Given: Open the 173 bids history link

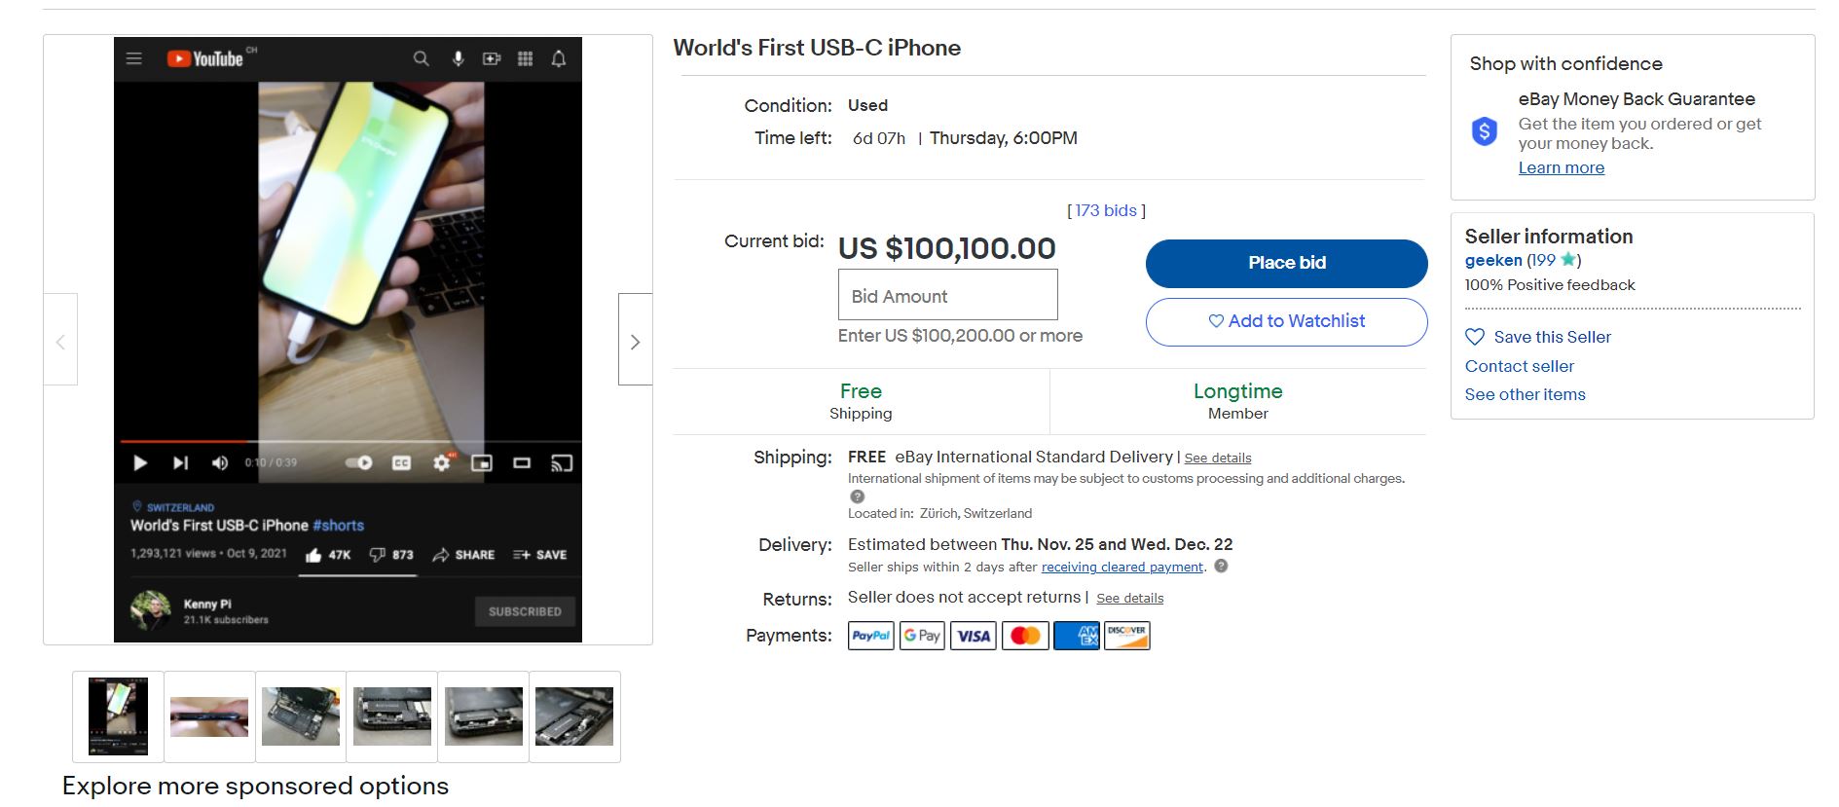Looking at the screenshot, I should tap(1106, 210).
